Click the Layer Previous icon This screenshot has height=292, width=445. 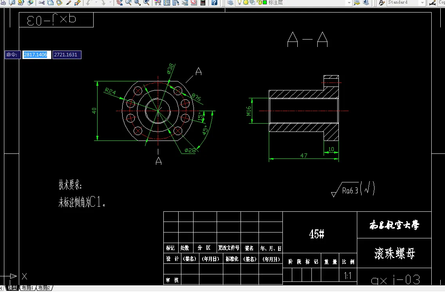point(366,3)
